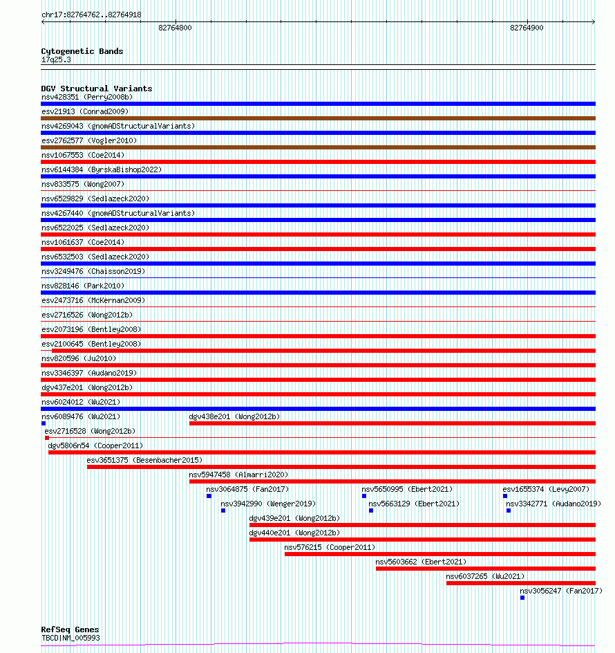615x653 pixels.
Task: Click nsv576215 (Cooper2011) label
Action: 330,548
